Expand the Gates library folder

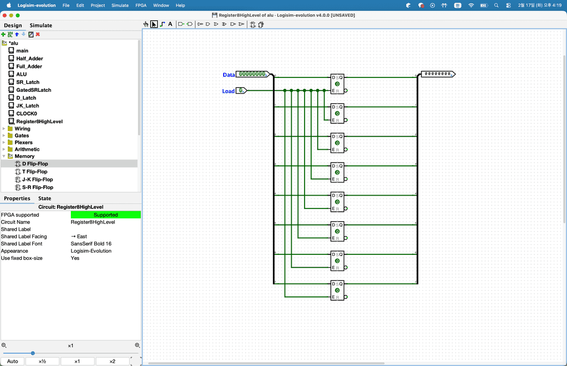pos(4,135)
